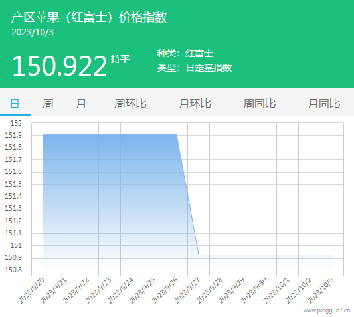Click the 2023/10/3 x-axis label
354x317 pixels.
(x=321, y=290)
